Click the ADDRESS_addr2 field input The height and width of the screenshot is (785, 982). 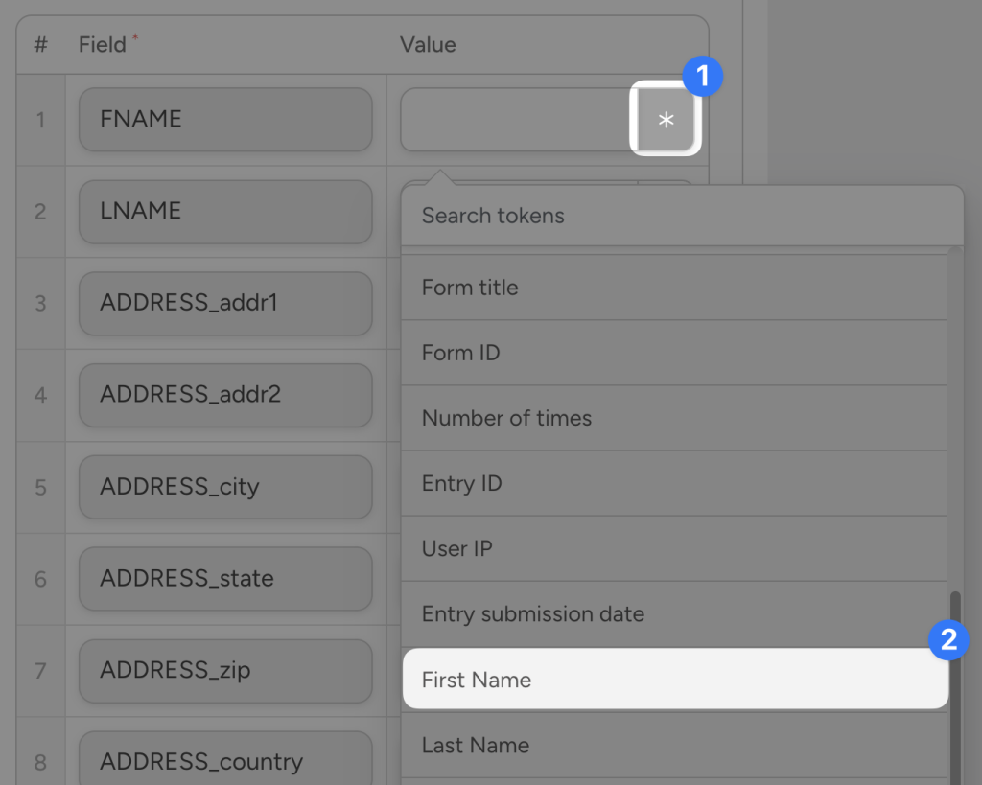(x=224, y=395)
